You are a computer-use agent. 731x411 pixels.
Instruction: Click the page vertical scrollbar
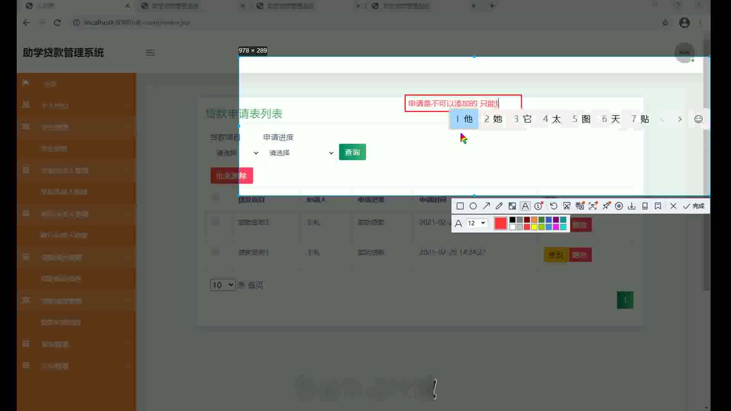(x=707, y=166)
